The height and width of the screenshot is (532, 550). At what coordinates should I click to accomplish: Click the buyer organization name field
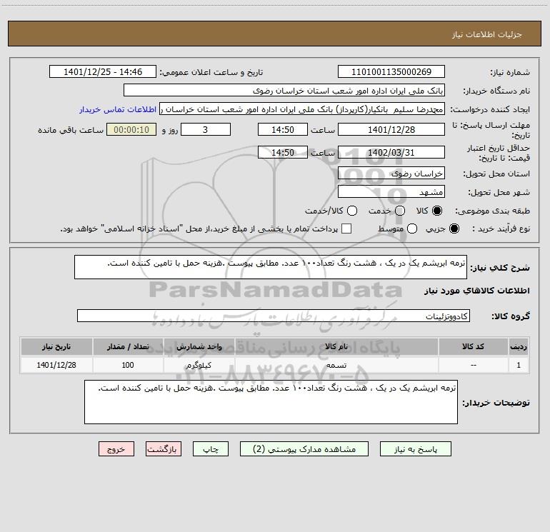[284, 90]
